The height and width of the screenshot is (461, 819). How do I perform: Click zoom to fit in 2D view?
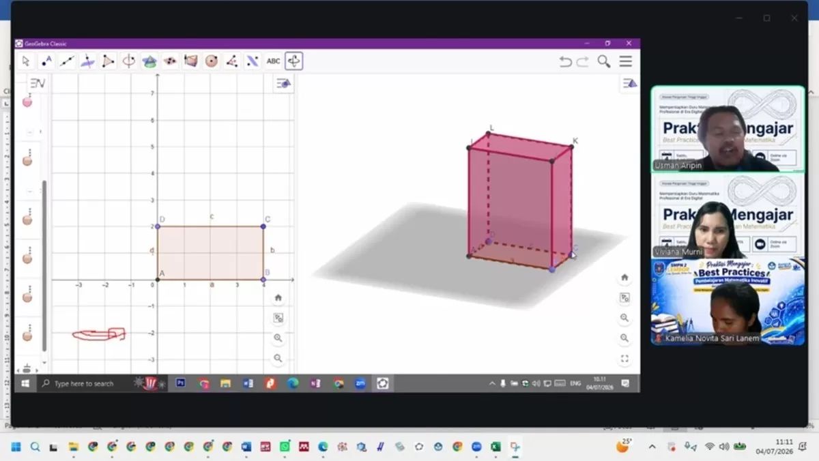click(x=278, y=318)
